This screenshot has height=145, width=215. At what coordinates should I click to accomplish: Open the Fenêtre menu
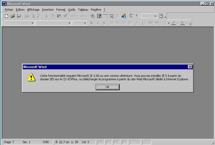pos(96,10)
